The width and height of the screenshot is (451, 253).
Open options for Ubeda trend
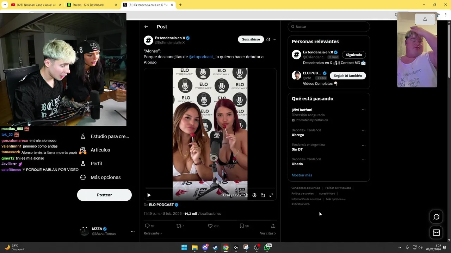point(364,160)
